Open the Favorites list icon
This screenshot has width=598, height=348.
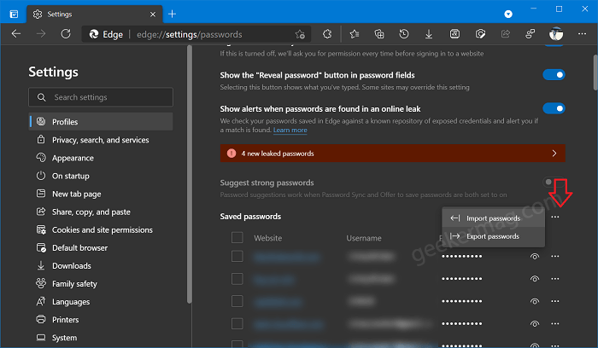355,34
